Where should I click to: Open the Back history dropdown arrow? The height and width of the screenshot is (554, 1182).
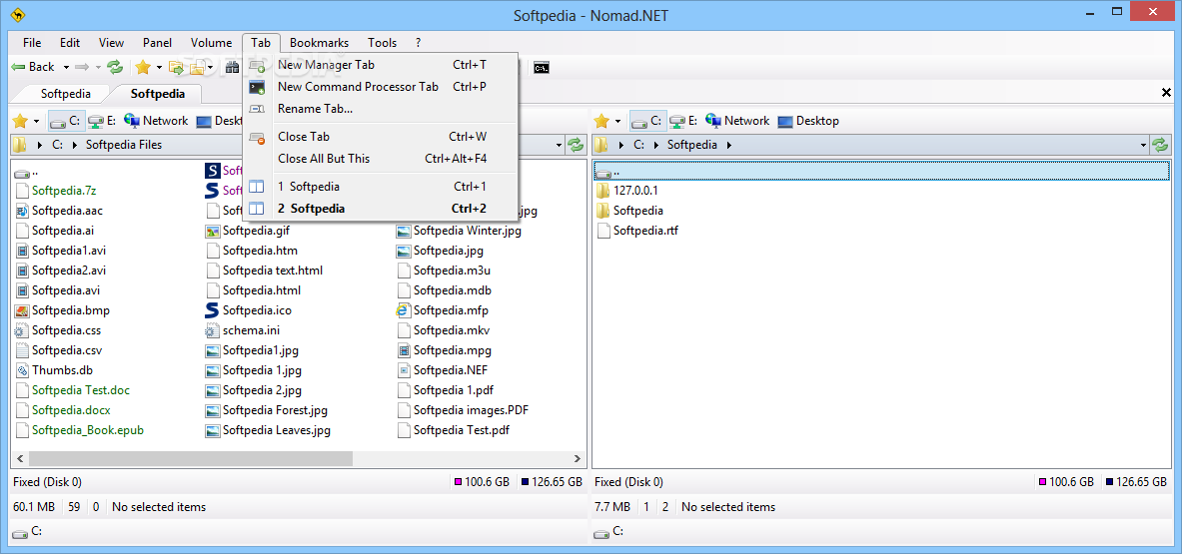point(66,68)
